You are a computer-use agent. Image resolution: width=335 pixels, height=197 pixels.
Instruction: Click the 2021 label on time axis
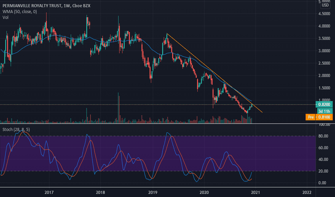click(256, 193)
